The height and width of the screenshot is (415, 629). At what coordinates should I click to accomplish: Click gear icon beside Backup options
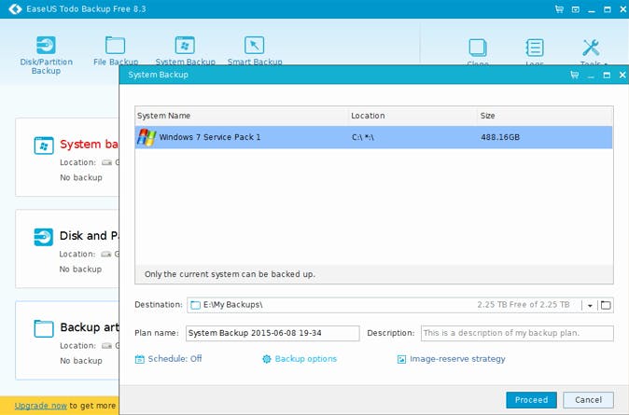tap(267, 359)
